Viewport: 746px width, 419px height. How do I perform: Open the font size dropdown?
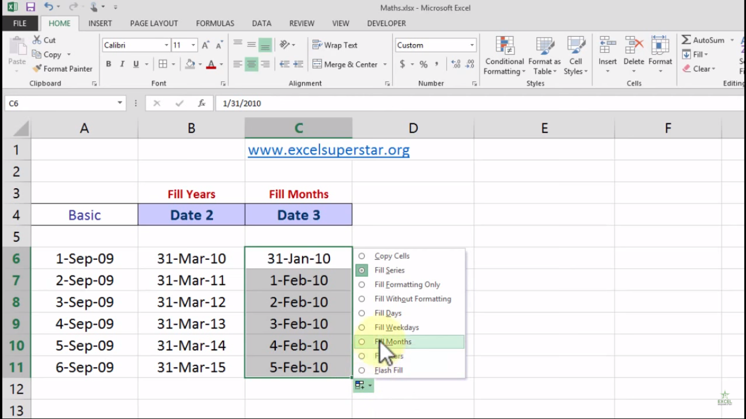pyautogui.click(x=193, y=45)
